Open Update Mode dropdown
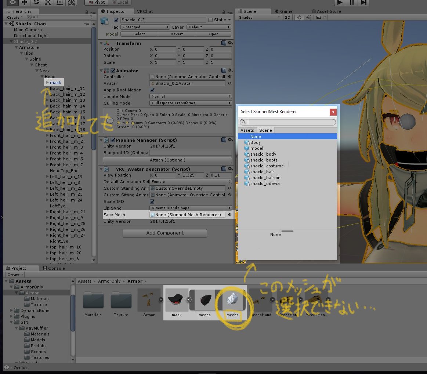This screenshot has width=427, height=374. pos(191,97)
